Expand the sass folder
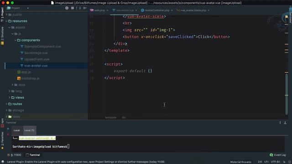This screenshot has height=164, width=292. coord(12,85)
